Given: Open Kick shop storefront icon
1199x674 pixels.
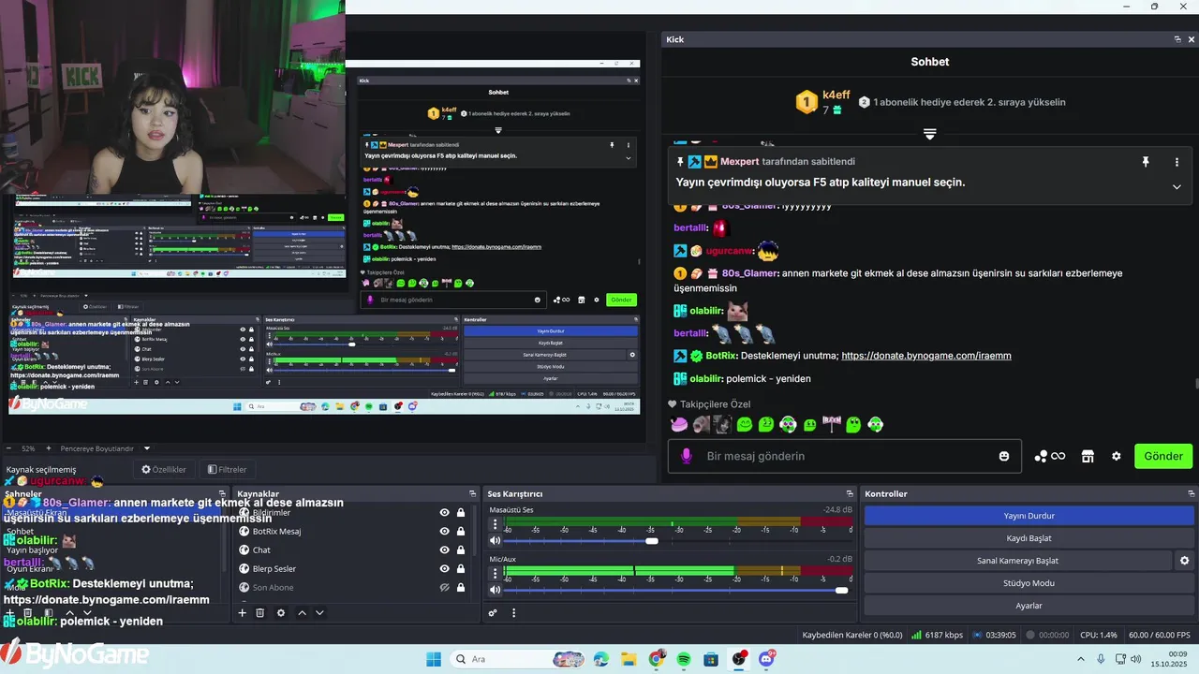Looking at the screenshot, I should [x=1088, y=456].
